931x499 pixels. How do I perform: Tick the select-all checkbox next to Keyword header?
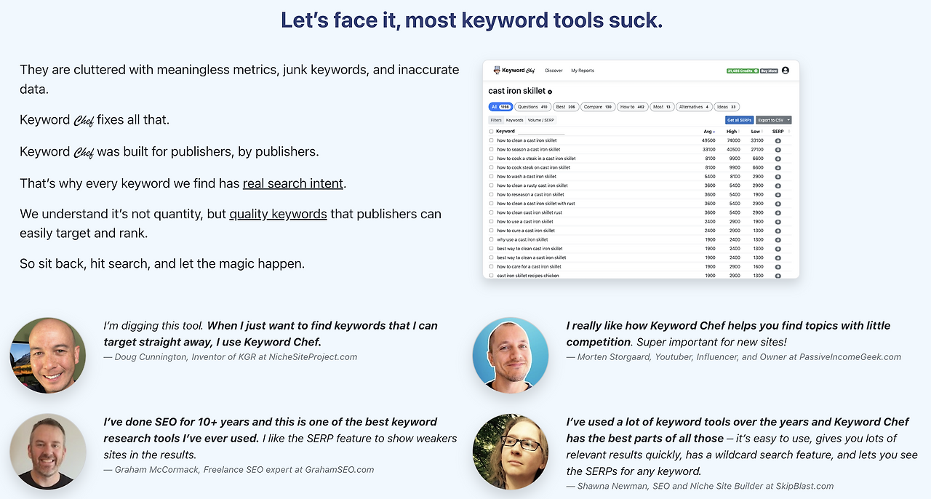[x=491, y=132]
